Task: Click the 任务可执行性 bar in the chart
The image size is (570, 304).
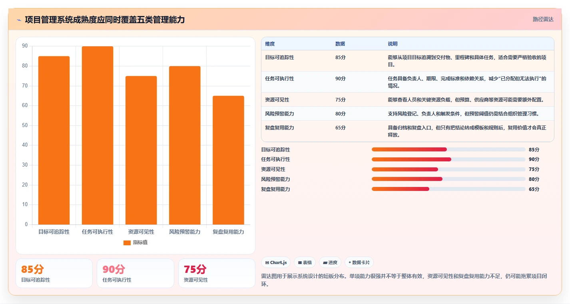Action: coord(98,135)
